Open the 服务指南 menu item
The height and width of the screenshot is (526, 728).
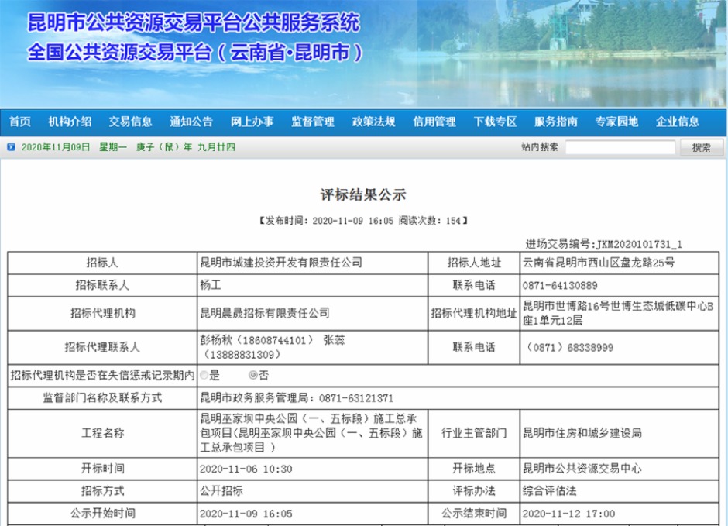pyautogui.click(x=556, y=122)
